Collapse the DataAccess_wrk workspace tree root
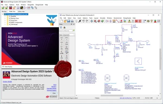Viewport: 163px width, 104px height. 3,14
